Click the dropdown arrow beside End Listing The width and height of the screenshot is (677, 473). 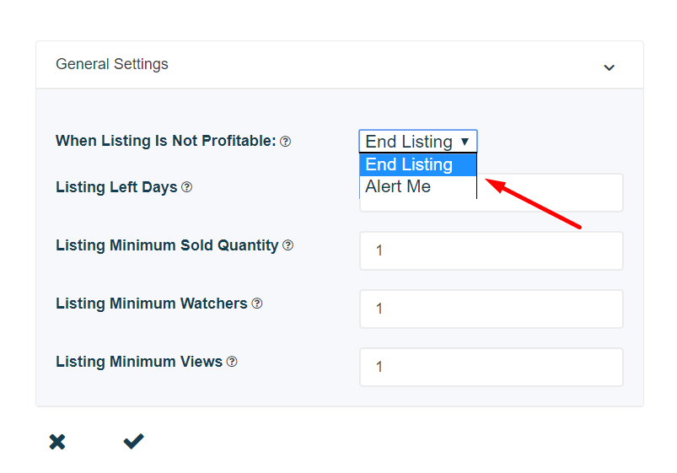coord(465,142)
